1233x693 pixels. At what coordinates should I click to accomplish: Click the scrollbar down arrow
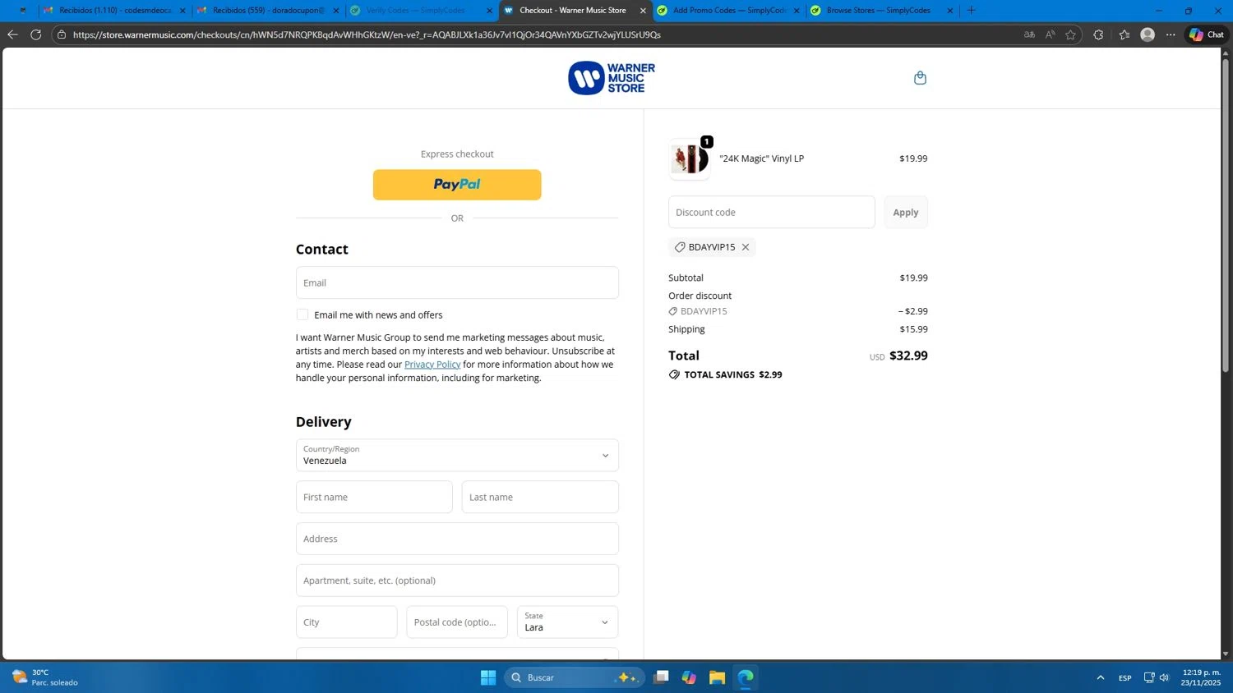[1226, 654]
